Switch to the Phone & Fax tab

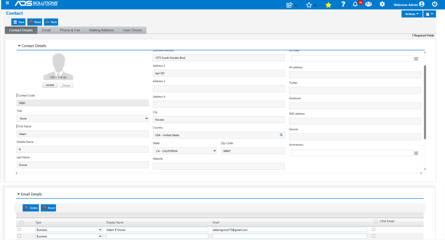point(70,30)
